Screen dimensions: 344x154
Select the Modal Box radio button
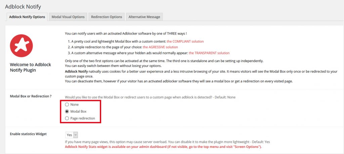coord(67,111)
